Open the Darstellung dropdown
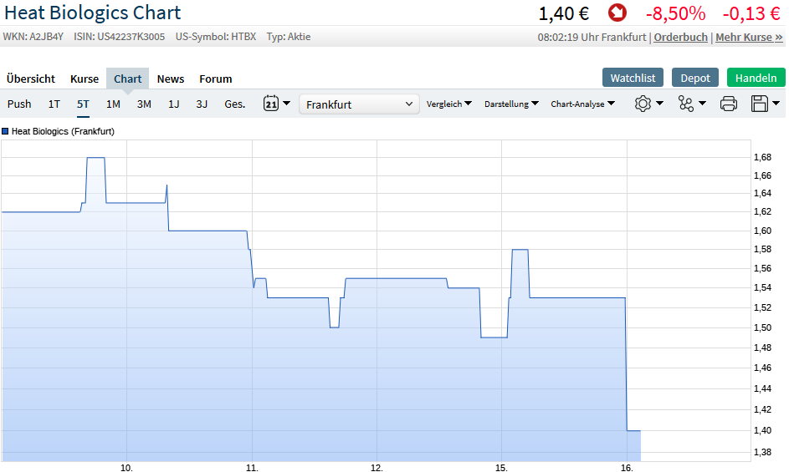Screen dimensions: 789x472 (511, 104)
